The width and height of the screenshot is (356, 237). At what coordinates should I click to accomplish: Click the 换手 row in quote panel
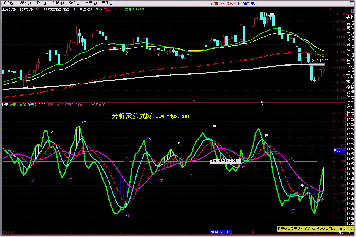[x=351, y=103]
